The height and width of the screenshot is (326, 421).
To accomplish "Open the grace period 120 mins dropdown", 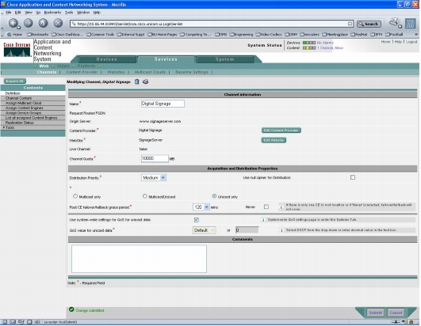I will [x=201, y=207].
